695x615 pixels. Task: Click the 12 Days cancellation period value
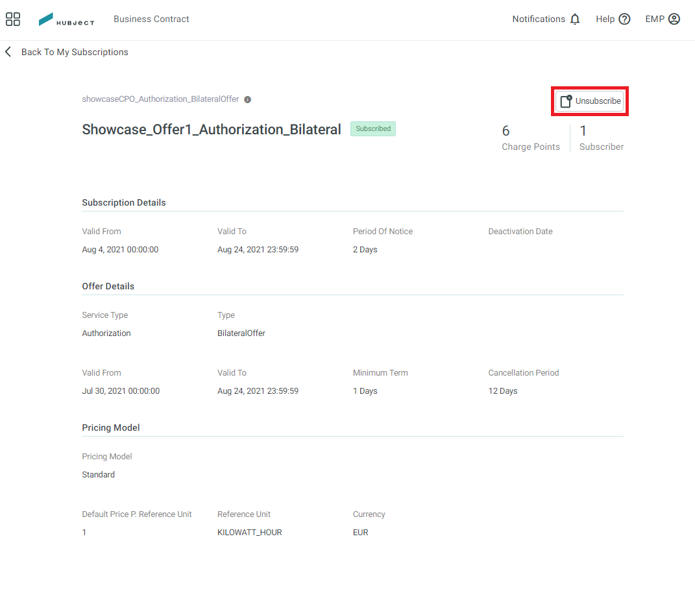pos(503,391)
